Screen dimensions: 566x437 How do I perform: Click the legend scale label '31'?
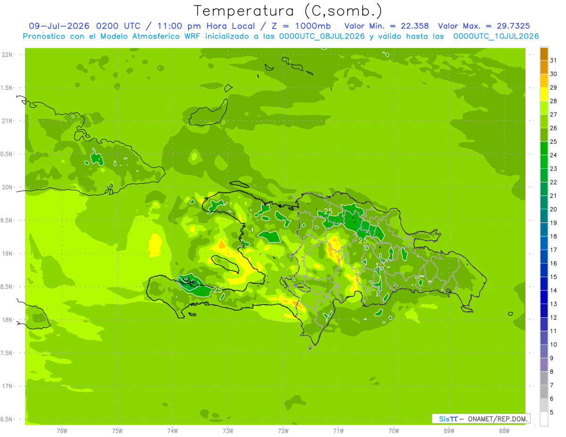click(x=553, y=60)
